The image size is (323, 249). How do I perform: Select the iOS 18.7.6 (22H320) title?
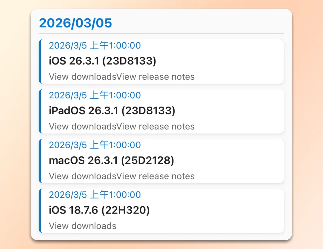[99, 210]
